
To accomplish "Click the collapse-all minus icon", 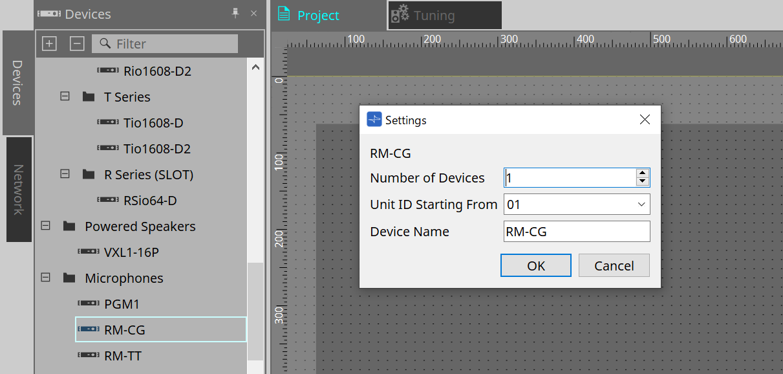I will [x=77, y=43].
